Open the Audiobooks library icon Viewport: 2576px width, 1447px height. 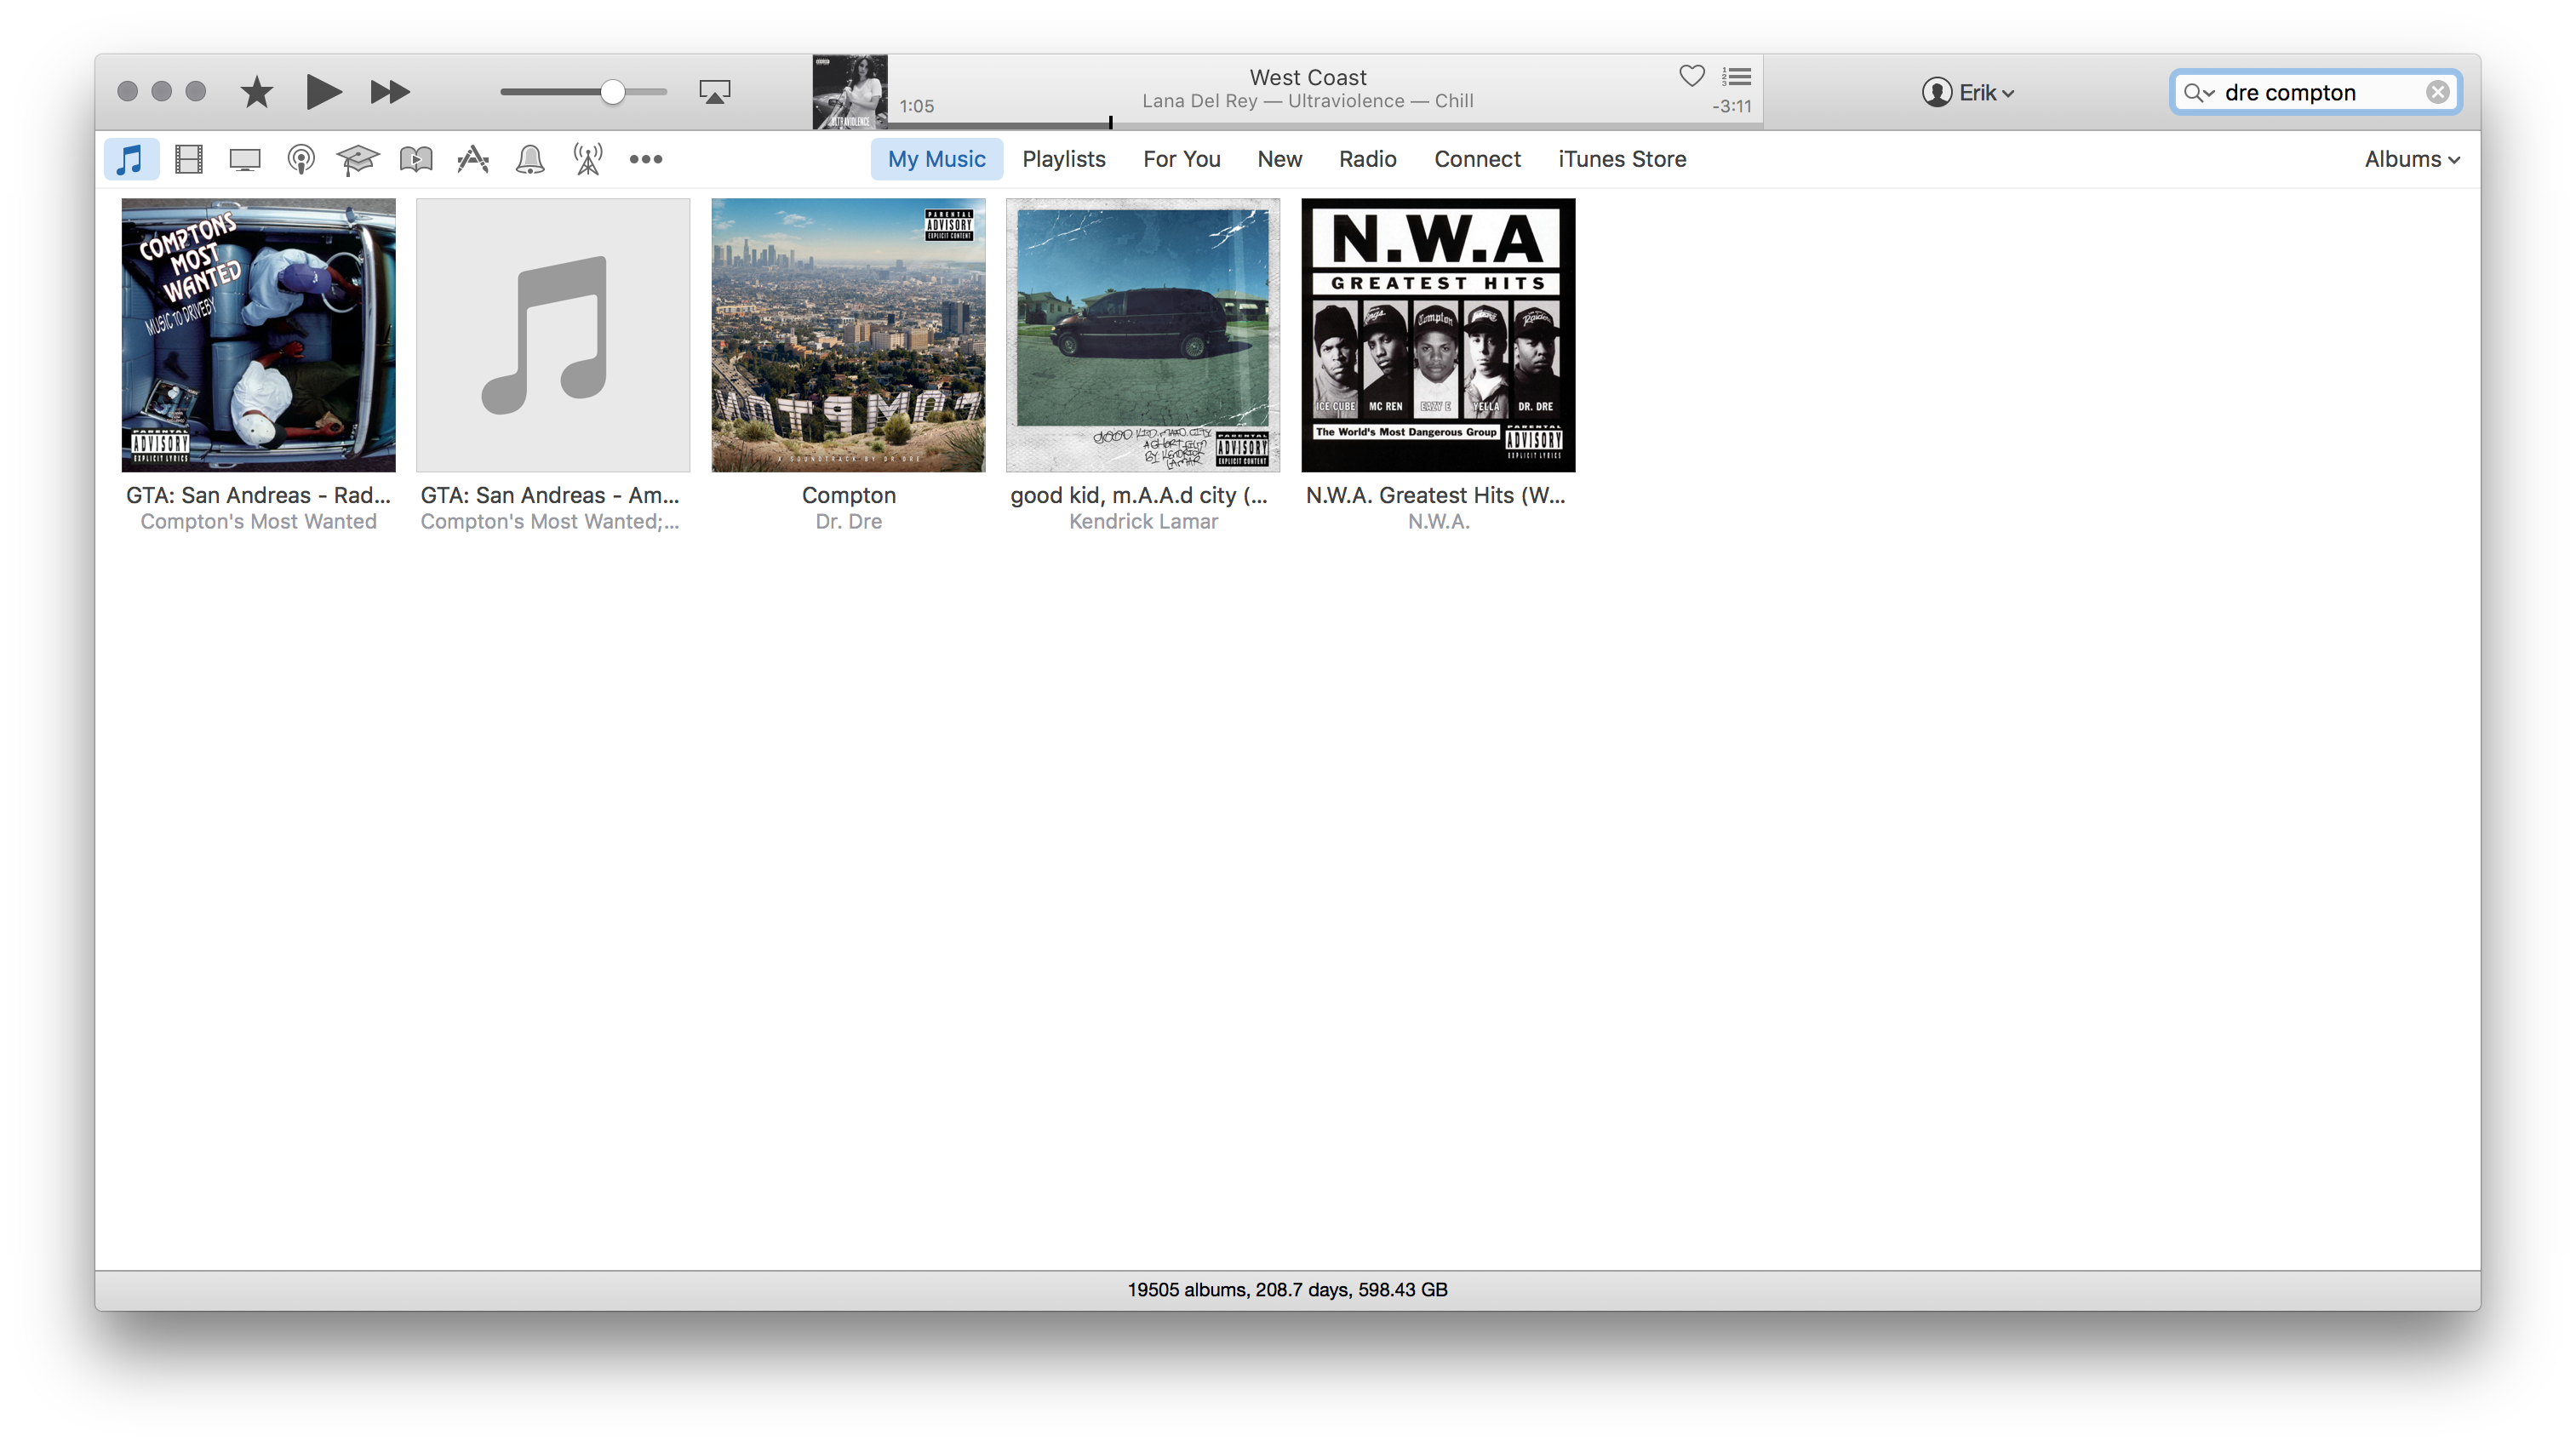(416, 159)
